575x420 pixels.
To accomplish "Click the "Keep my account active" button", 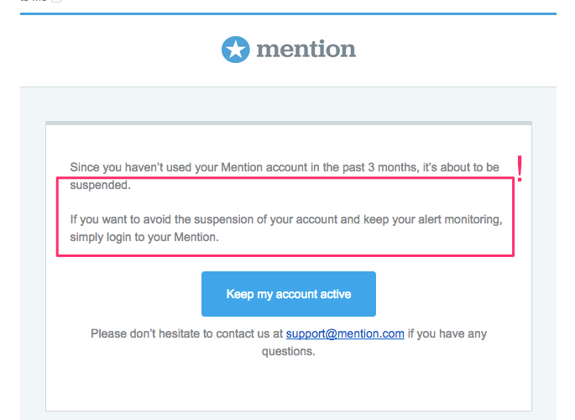I will (x=289, y=294).
